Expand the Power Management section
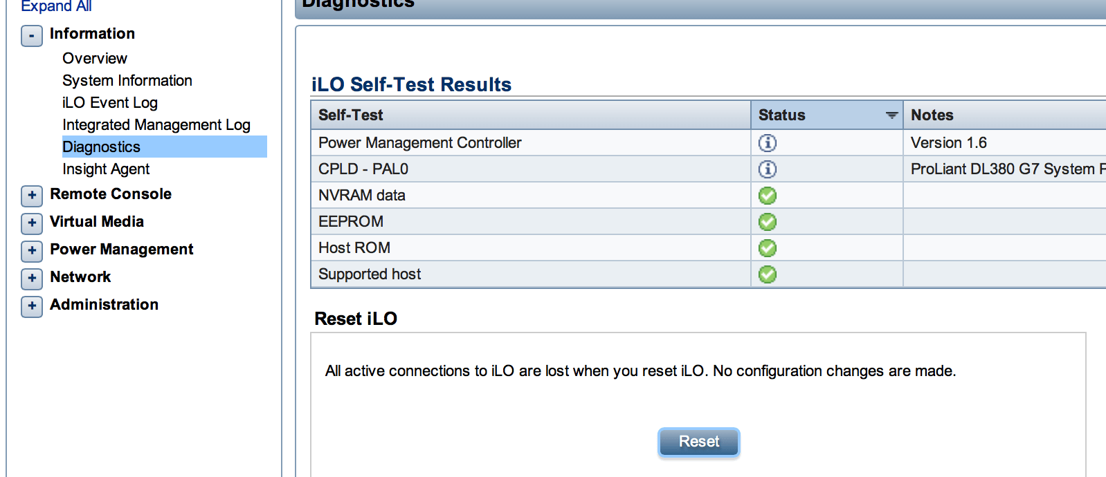The image size is (1106, 477). click(x=32, y=251)
